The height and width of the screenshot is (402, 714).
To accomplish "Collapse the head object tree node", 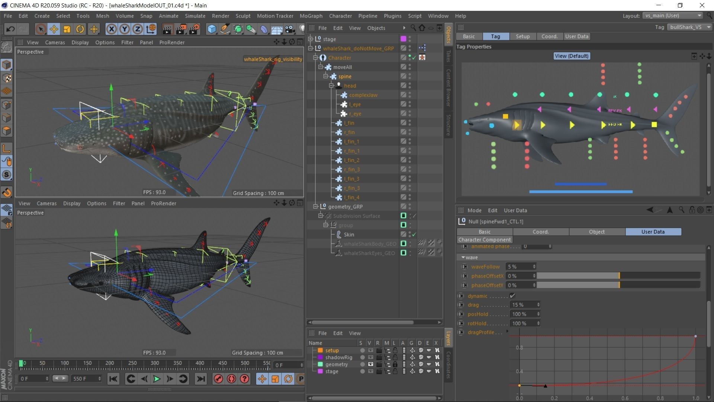I will click(x=331, y=86).
